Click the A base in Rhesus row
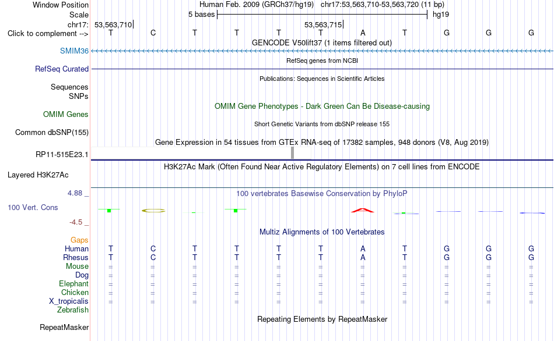 tap(363, 257)
